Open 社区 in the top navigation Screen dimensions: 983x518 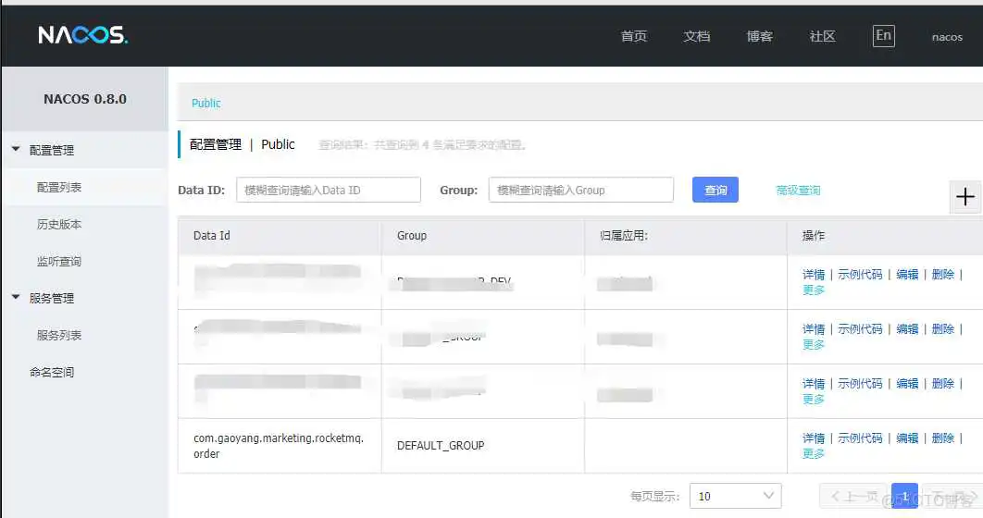[x=822, y=36]
